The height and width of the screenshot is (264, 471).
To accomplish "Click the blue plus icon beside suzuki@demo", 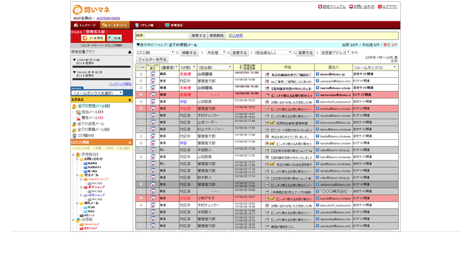I will coord(318,198).
